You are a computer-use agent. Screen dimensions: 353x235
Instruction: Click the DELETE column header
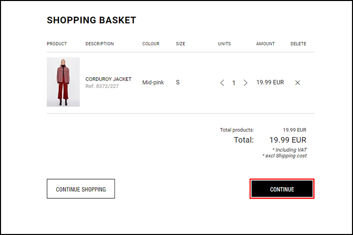coord(299,44)
